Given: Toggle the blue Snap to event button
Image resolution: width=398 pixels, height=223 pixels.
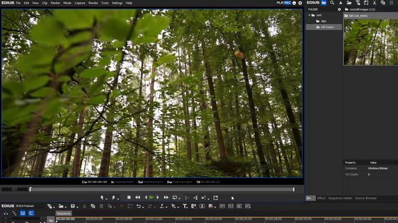Looking at the screenshot, I should click(x=31, y=213).
